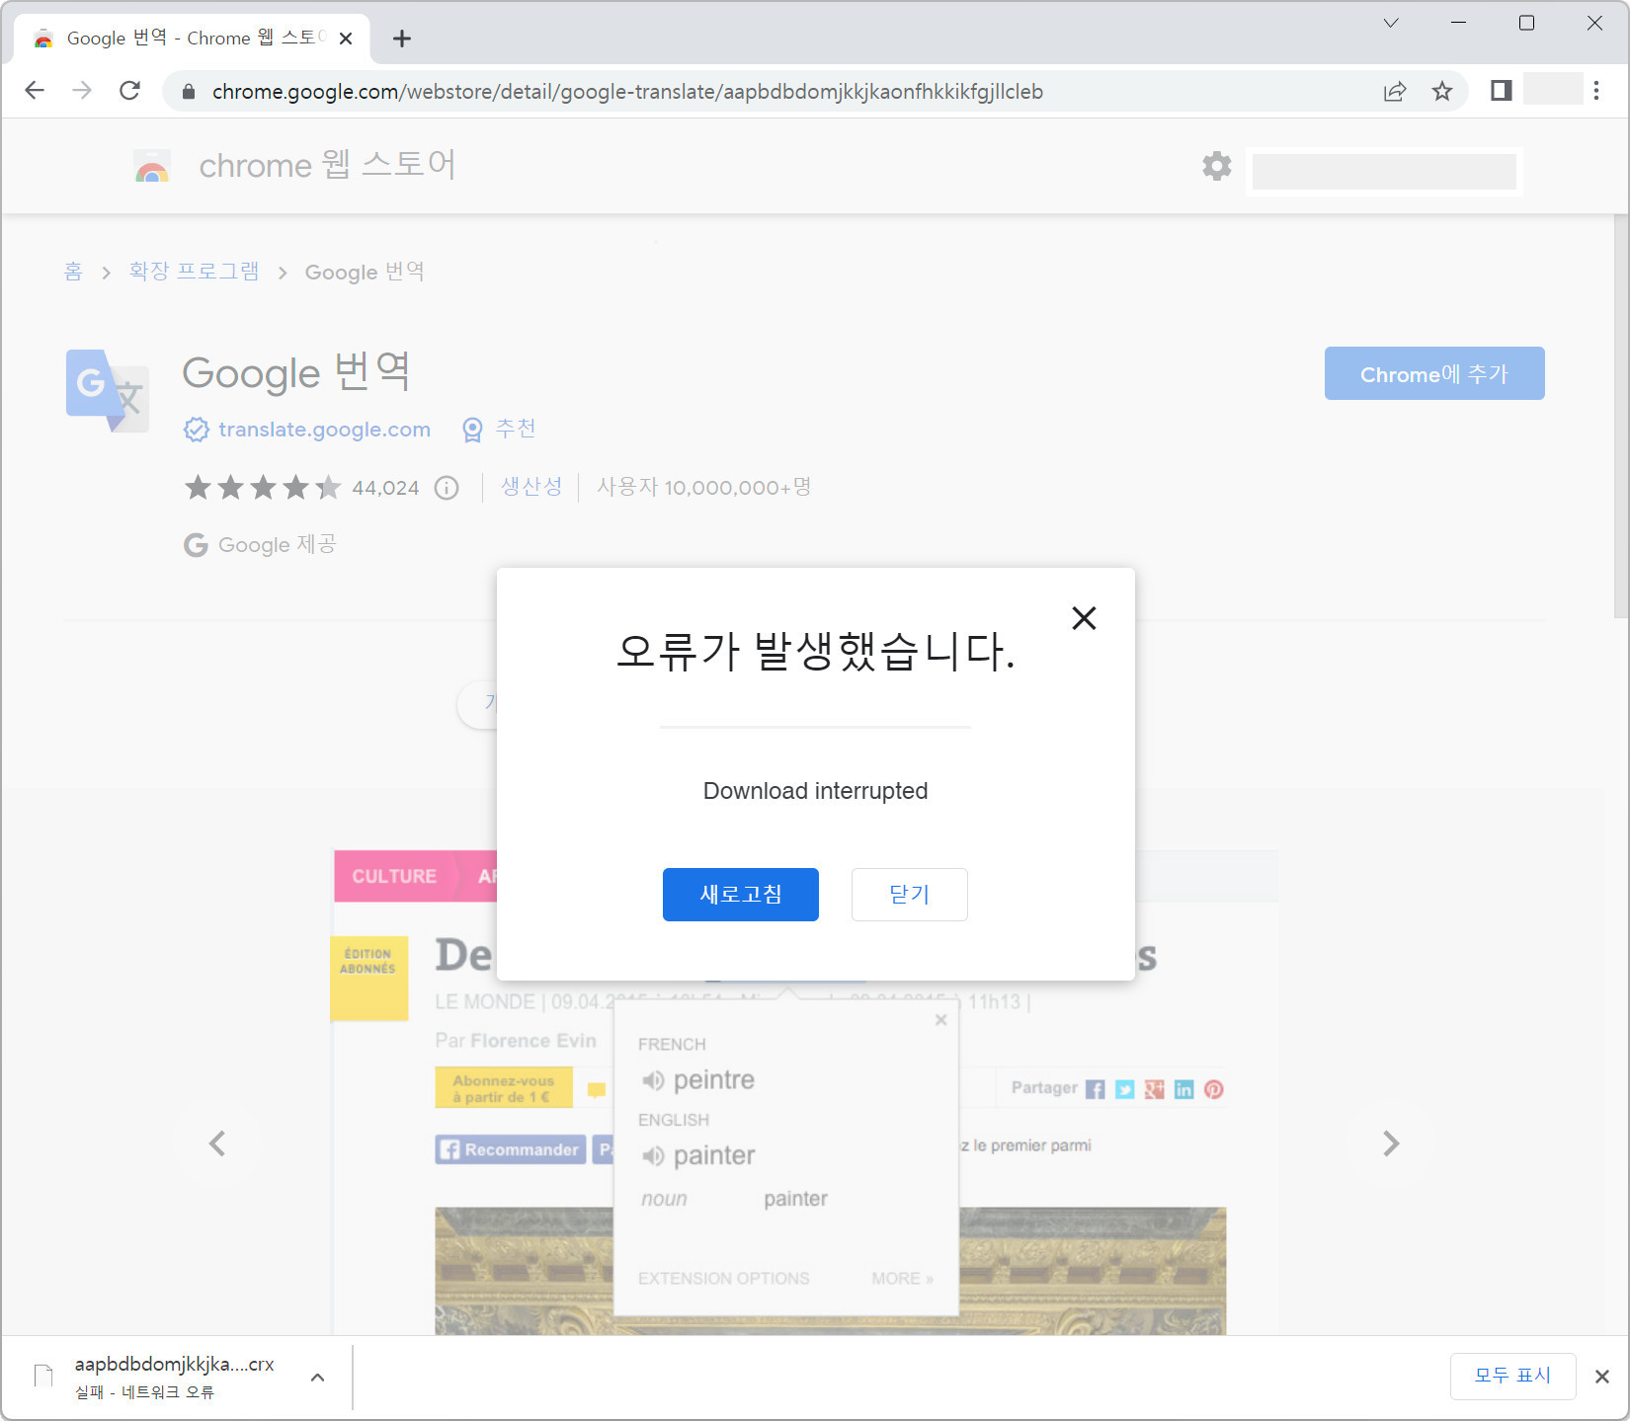This screenshot has width=1630, height=1421.
Task: Click the 새로고침 button in the dialog
Action: [x=741, y=895]
